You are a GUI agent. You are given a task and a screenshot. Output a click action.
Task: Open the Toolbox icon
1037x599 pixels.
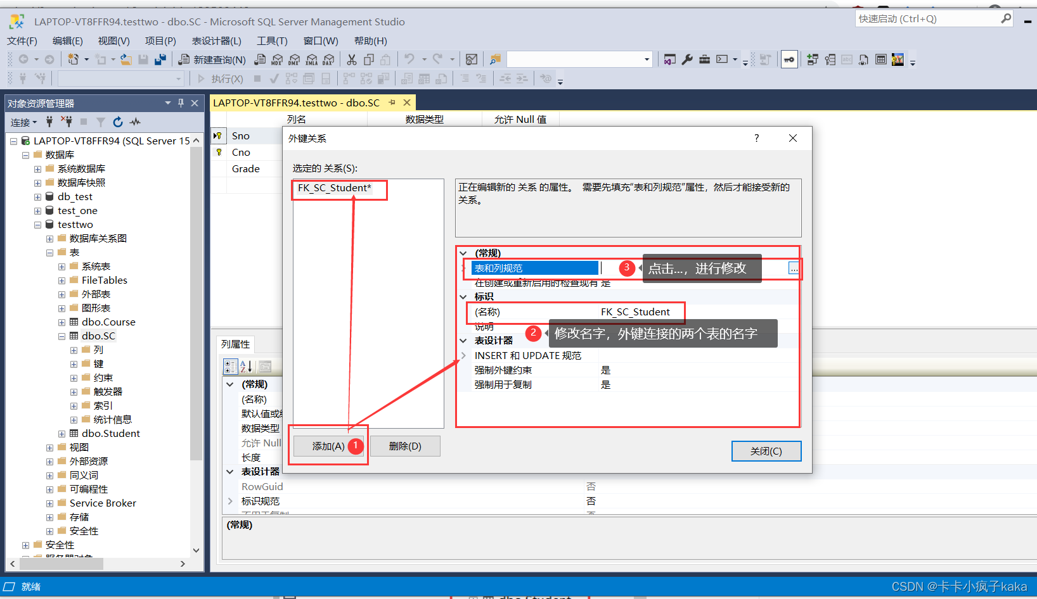pos(704,60)
